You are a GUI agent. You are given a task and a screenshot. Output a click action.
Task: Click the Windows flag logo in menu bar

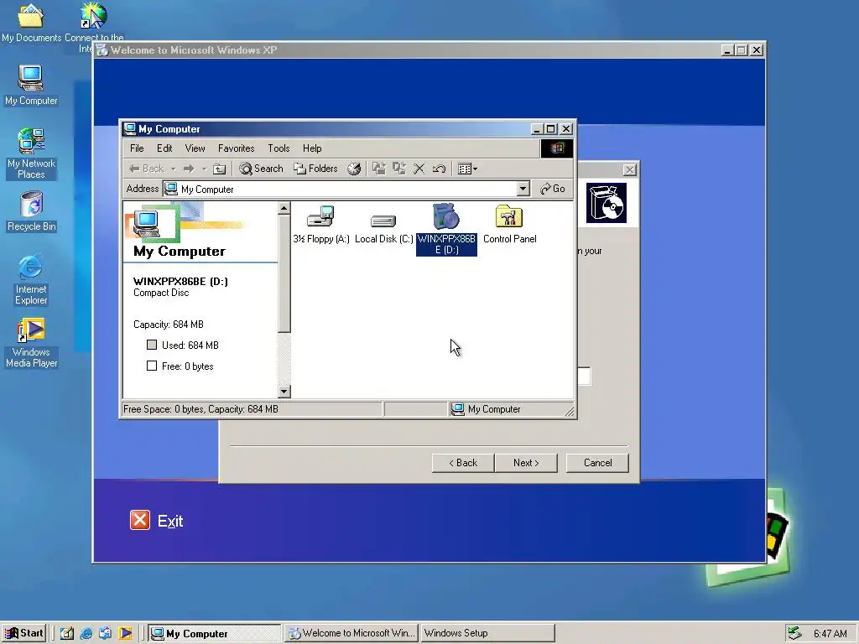pos(557,148)
